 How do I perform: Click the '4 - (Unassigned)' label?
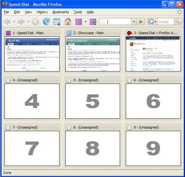[x=25, y=80]
